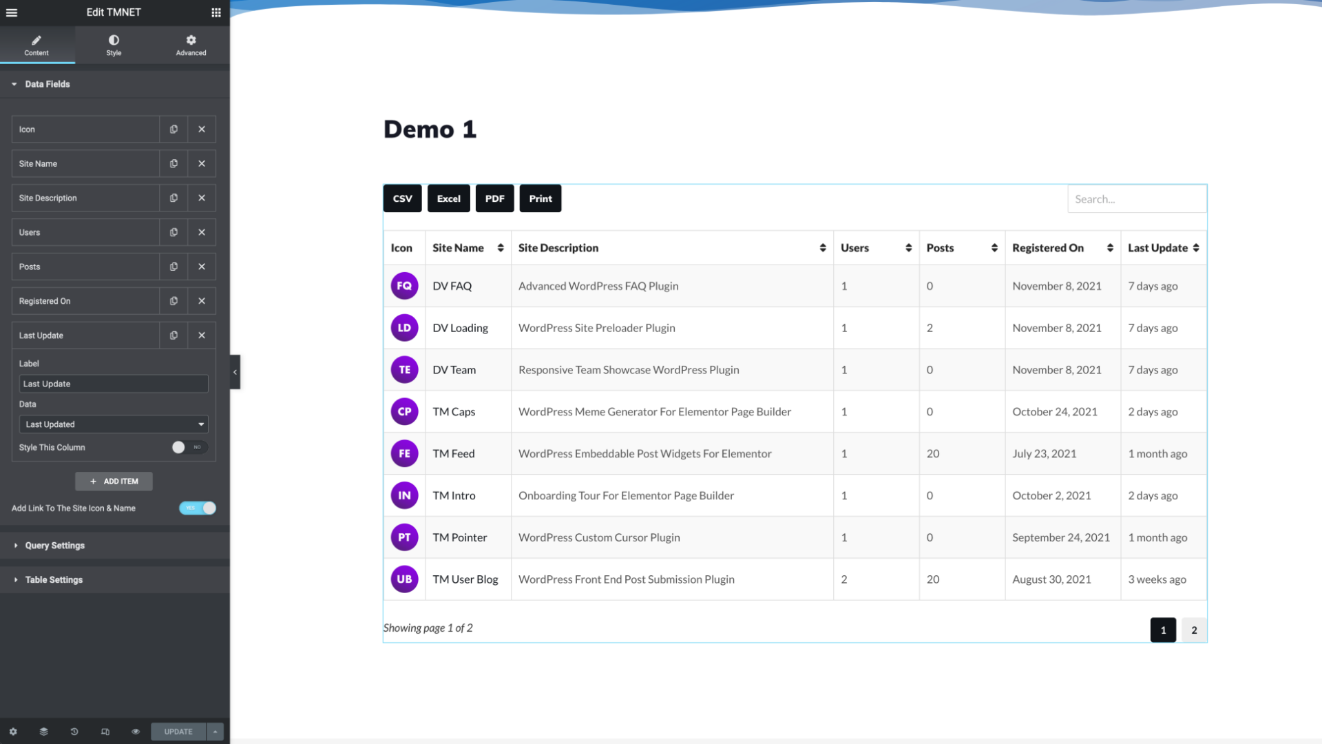
Task: Export table with the CSV button
Action: [402, 198]
